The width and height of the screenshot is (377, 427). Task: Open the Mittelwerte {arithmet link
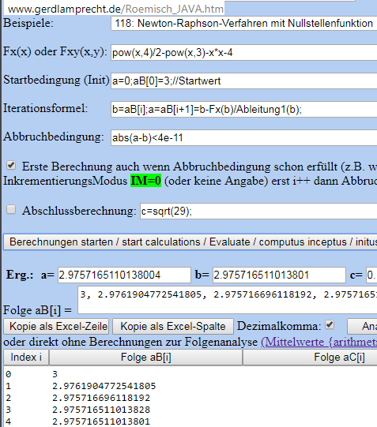coord(319,342)
